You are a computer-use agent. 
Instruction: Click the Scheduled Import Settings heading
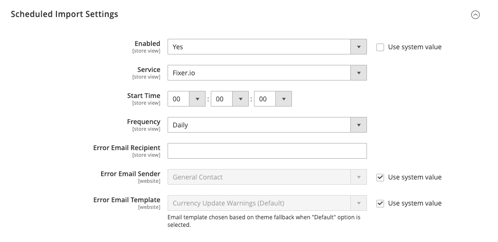click(65, 14)
